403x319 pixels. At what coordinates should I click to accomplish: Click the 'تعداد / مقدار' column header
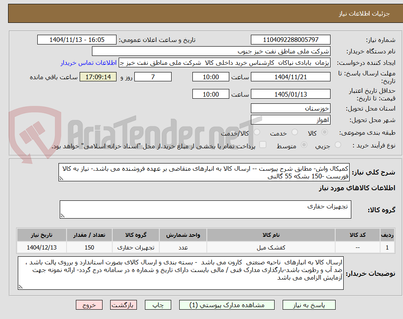(89, 235)
